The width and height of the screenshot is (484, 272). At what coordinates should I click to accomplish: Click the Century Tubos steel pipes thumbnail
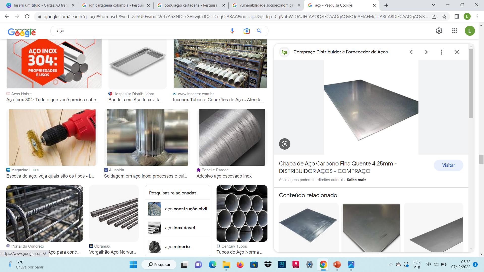point(242,213)
